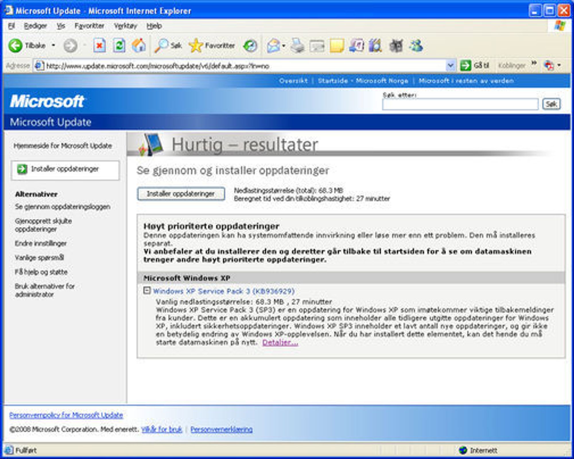Click the Microsoft logo in the banner

[47, 101]
